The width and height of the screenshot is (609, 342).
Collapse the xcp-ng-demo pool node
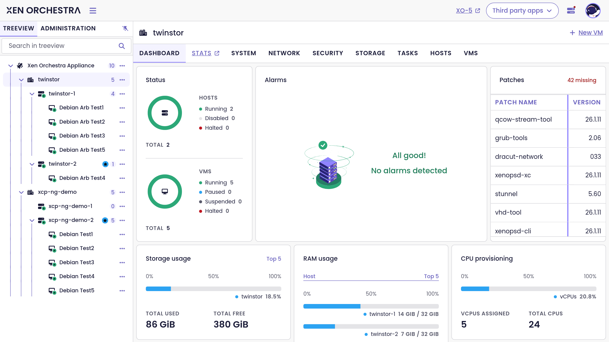[21, 192]
